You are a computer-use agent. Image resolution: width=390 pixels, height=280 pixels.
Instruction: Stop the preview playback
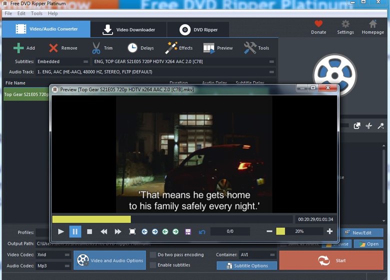(89, 231)
